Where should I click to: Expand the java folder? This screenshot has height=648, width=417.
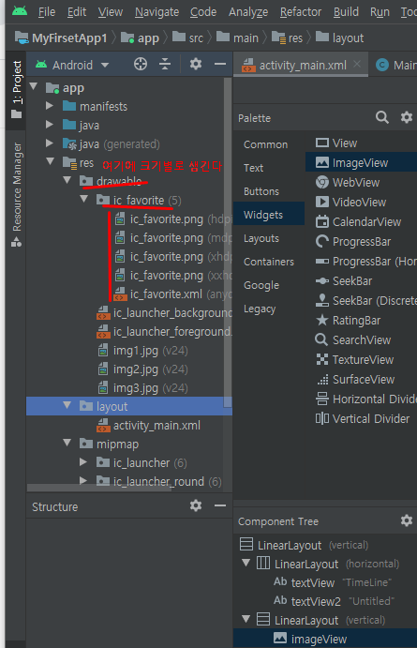tap(50, 125)
